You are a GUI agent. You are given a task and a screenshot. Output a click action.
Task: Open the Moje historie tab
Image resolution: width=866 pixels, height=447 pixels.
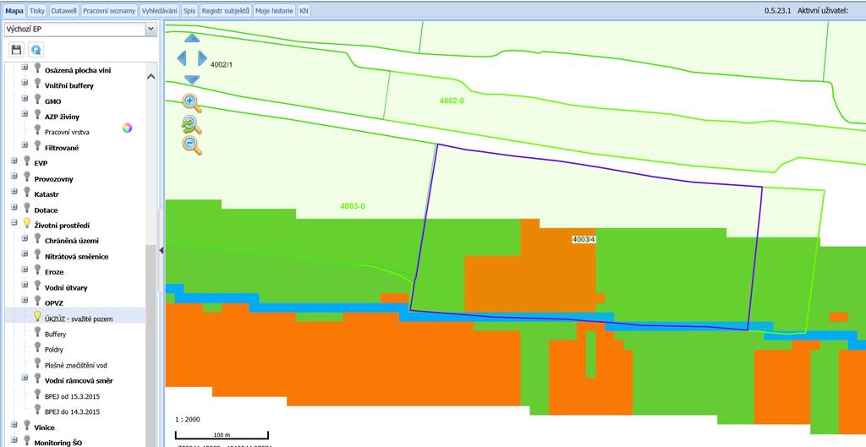point(275,10)
